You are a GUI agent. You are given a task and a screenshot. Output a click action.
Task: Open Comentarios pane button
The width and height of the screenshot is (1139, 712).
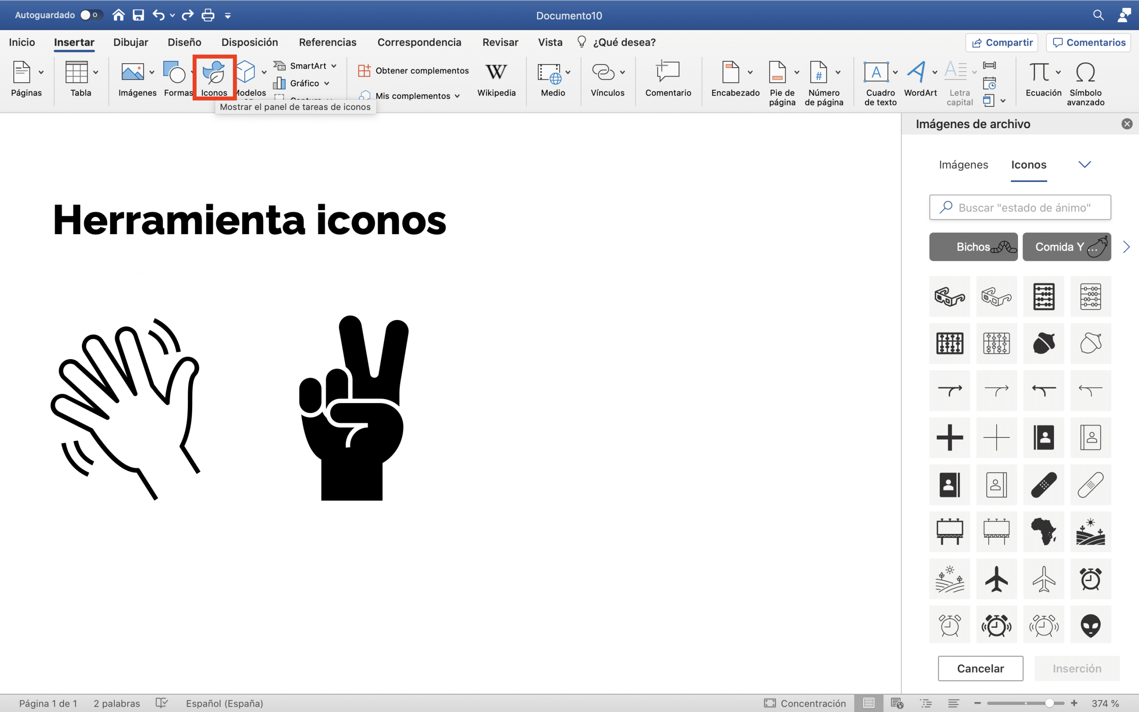1089,42
